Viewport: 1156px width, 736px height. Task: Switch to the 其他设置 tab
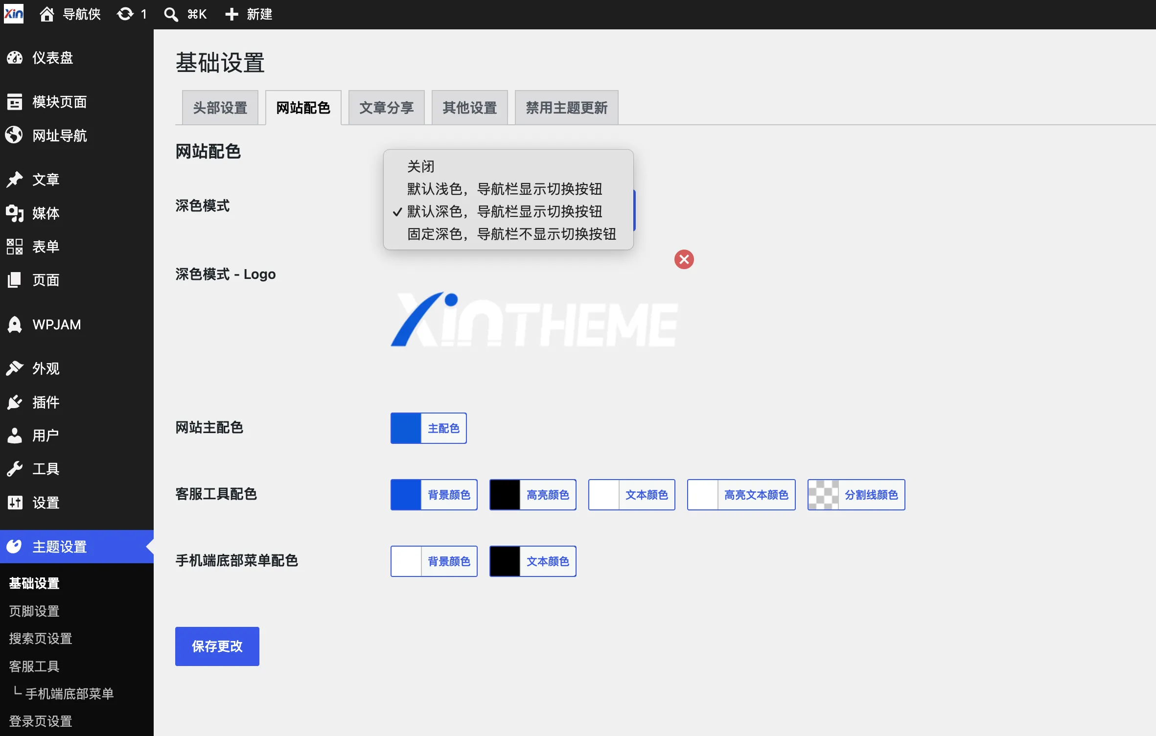click(x=470, y=108)
